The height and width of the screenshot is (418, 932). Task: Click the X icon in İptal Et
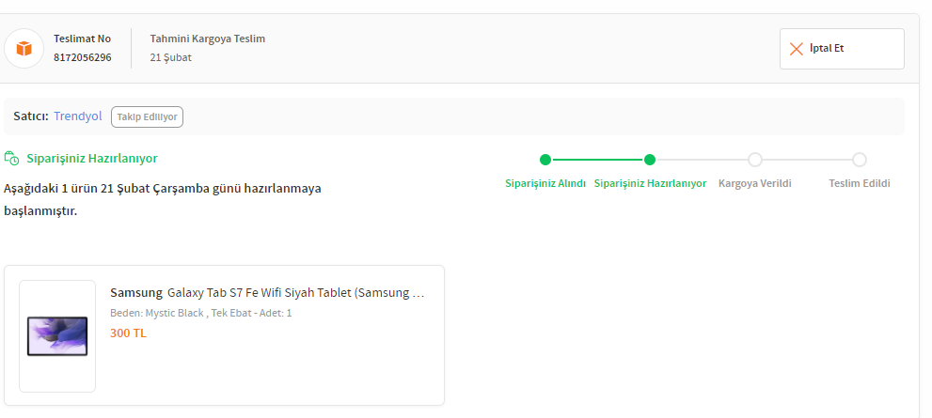(797, 49)
